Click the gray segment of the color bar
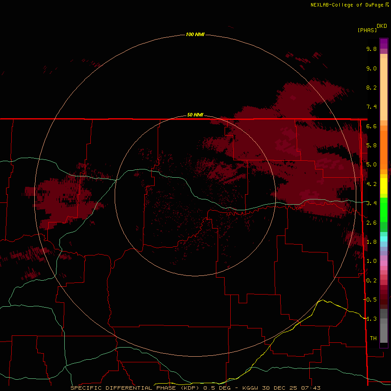Screen dimensions: 391x391 [x=384, y=327]
